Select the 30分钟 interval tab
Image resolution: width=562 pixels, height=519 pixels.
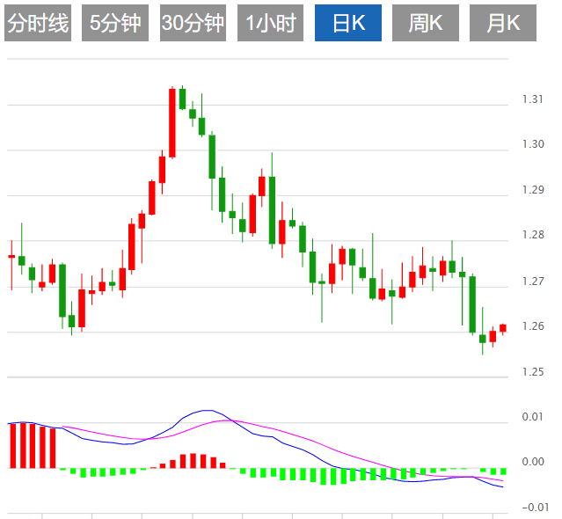coord(193,23)
